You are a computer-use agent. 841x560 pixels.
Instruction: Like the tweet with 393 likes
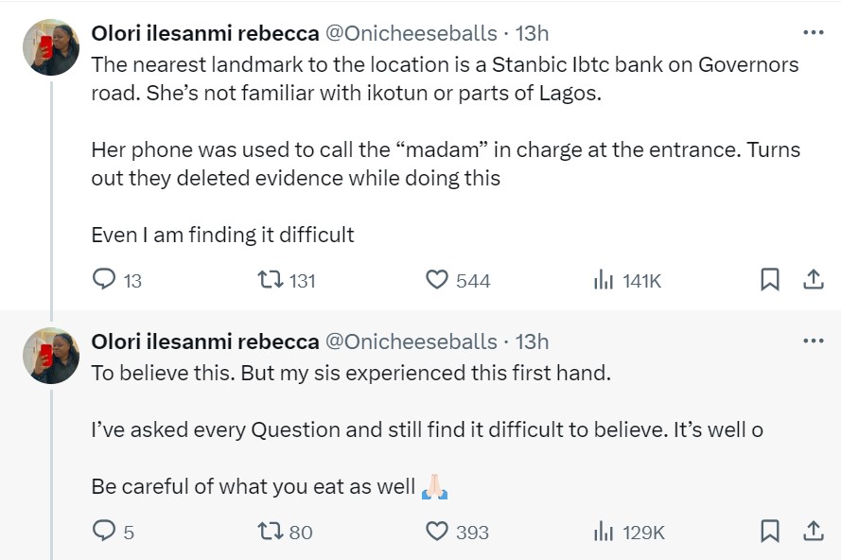(436, 532)
